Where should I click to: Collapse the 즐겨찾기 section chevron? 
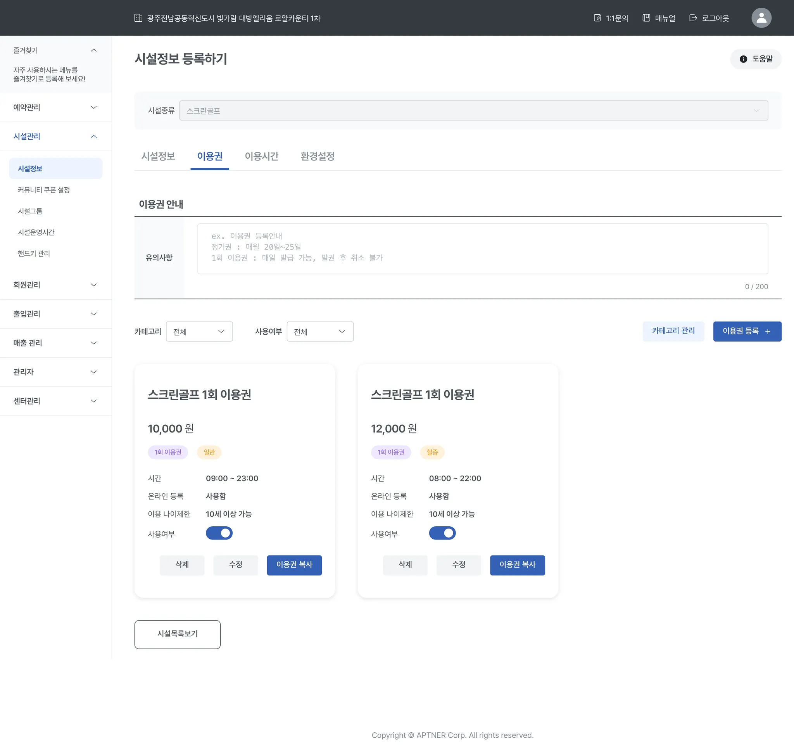click(x=93, y=50)
